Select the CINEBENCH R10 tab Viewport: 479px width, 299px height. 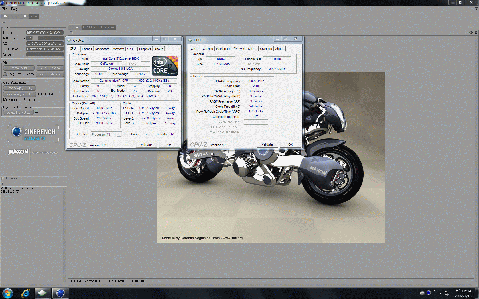[14, 16]
